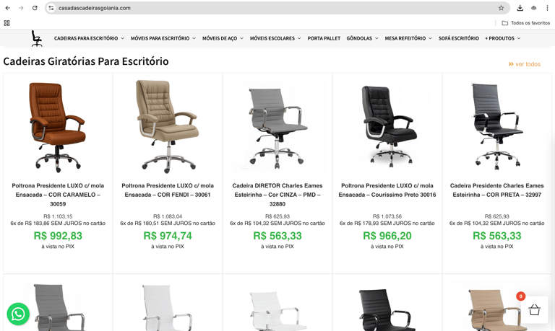Go back to previous page

pyautogui.click(x=8, y=8)
